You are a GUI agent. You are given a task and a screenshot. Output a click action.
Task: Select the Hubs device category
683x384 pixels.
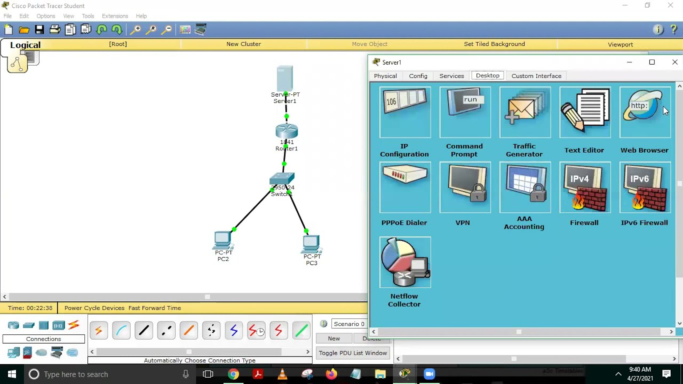tap(44, 325)
